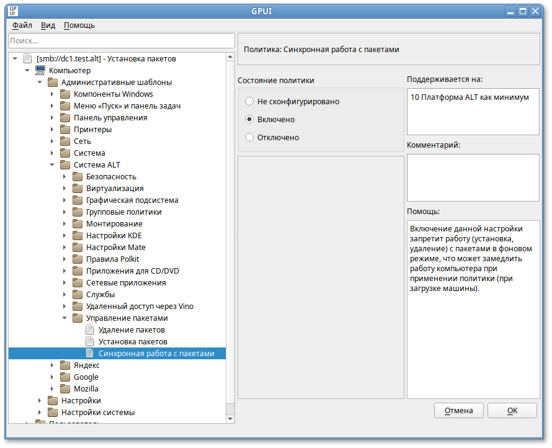552x448 pixels.
Task: Click the document icon beside Удаление пакетов
Action: [x=90, y=329]
